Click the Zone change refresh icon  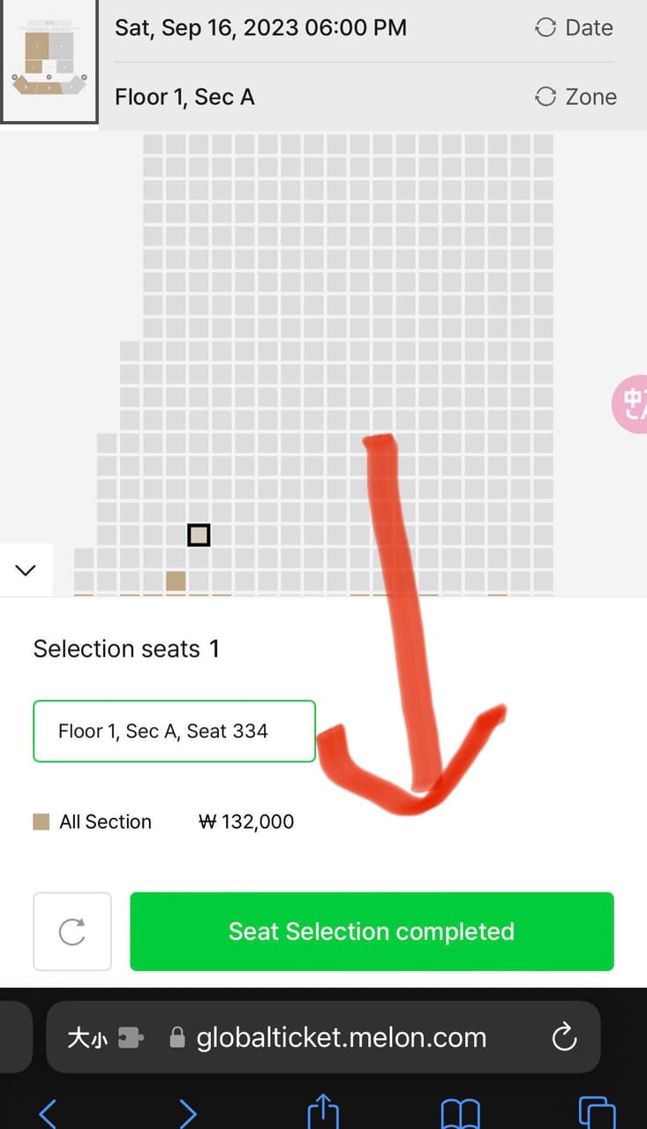click(545, 97)
